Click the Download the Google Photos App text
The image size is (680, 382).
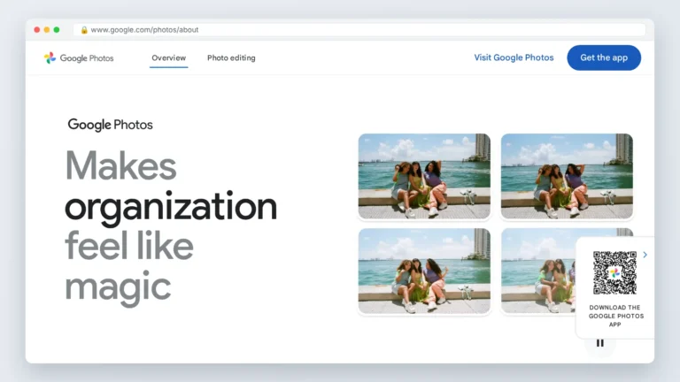tap(615, 316)
